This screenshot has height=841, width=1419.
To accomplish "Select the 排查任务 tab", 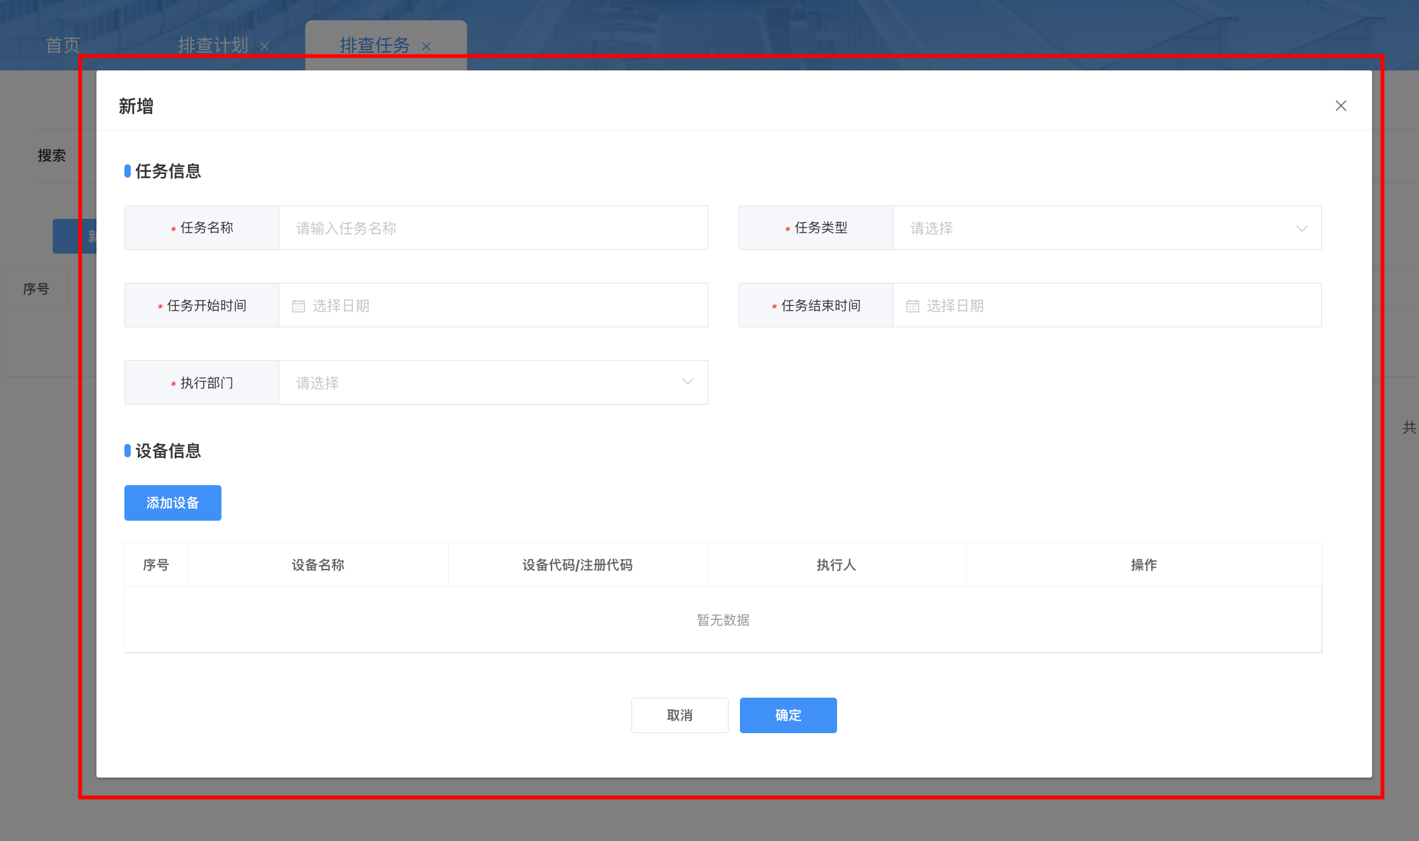I will pos(374,46).
